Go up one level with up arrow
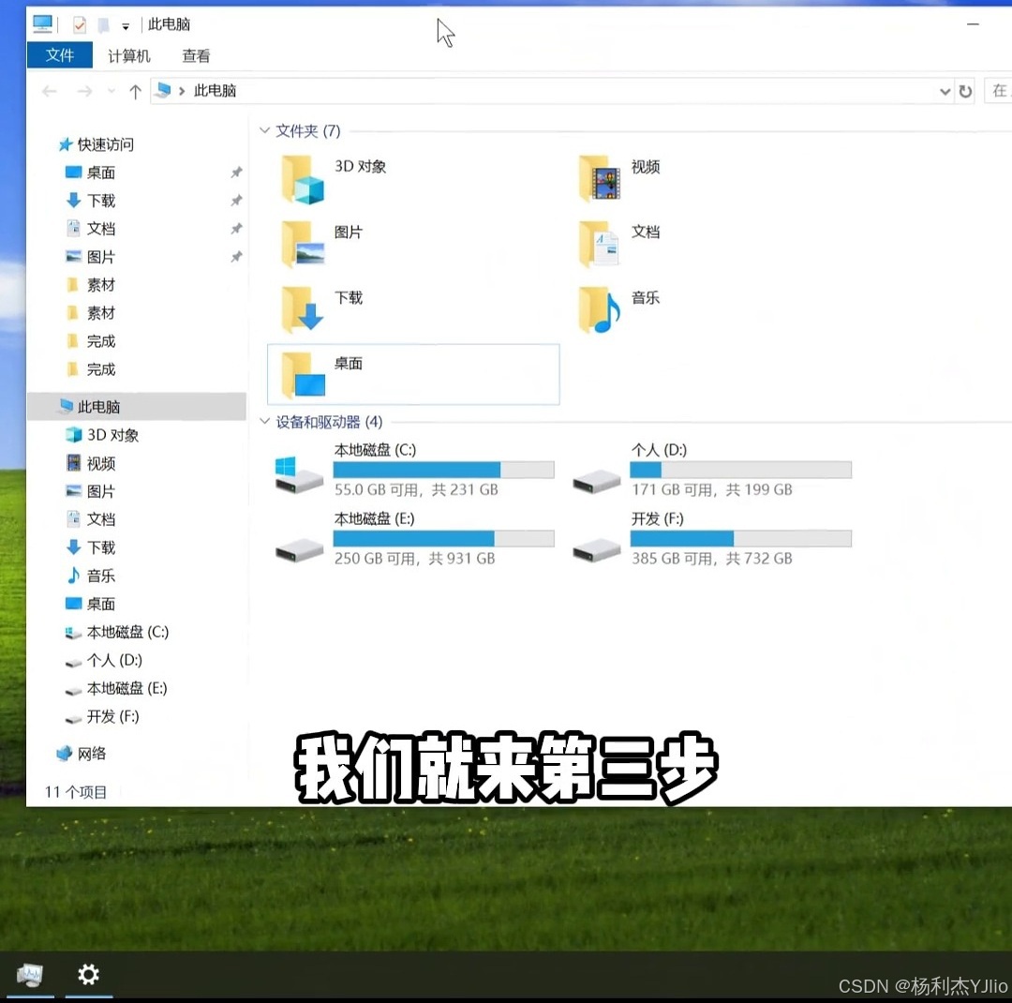The width and height of the screenshot is (1012, 1003). point(135,92)
